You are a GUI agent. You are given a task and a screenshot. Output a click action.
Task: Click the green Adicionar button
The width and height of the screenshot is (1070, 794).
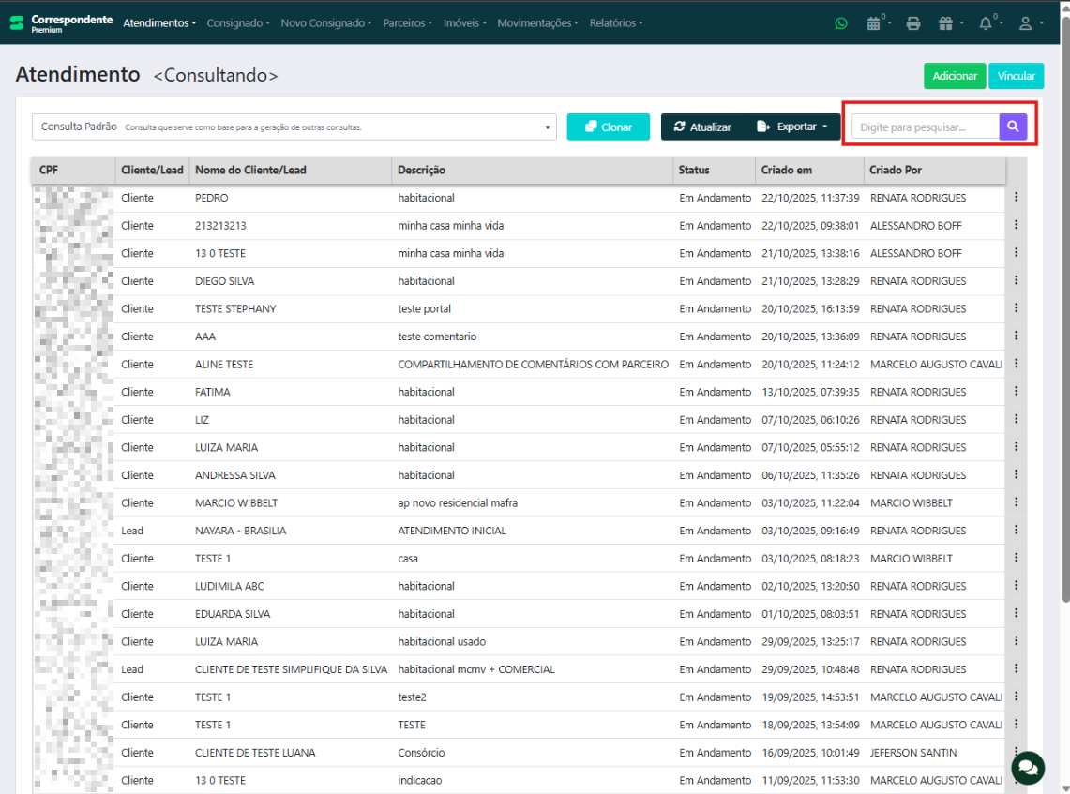[x=955, y=76]
